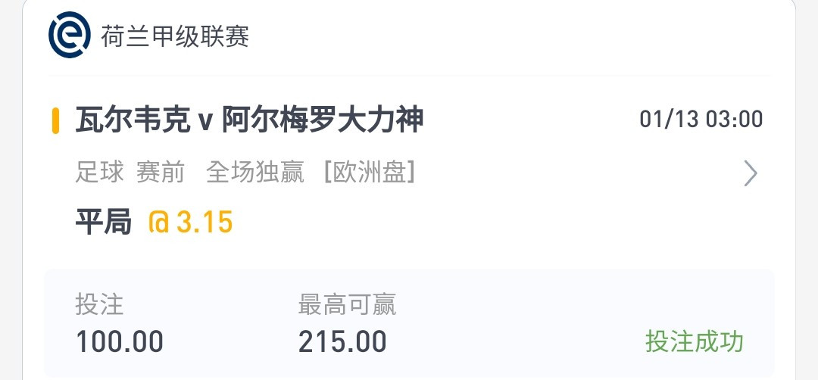This screenshot has width=818, height=380.
Task: Click the [欧洲盘] odds format label
Action: (370, 172)
